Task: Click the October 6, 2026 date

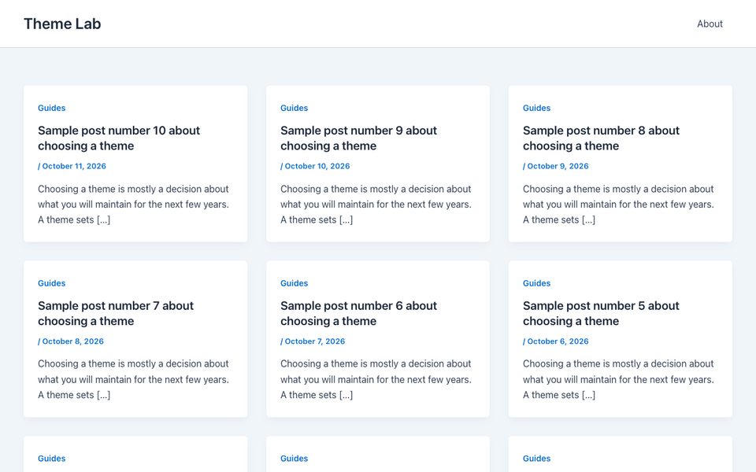Action: [558, 341]
